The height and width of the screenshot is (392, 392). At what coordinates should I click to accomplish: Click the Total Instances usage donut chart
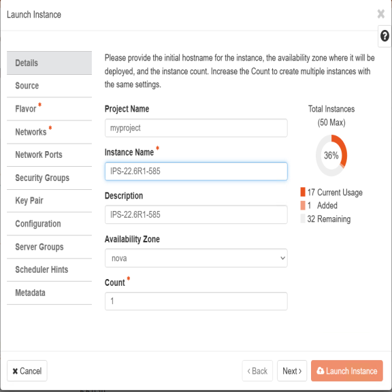coord(331,155)
